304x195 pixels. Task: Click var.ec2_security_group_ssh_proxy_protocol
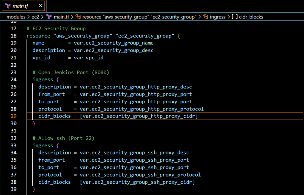pyautogui.click(x=140, y=175)
